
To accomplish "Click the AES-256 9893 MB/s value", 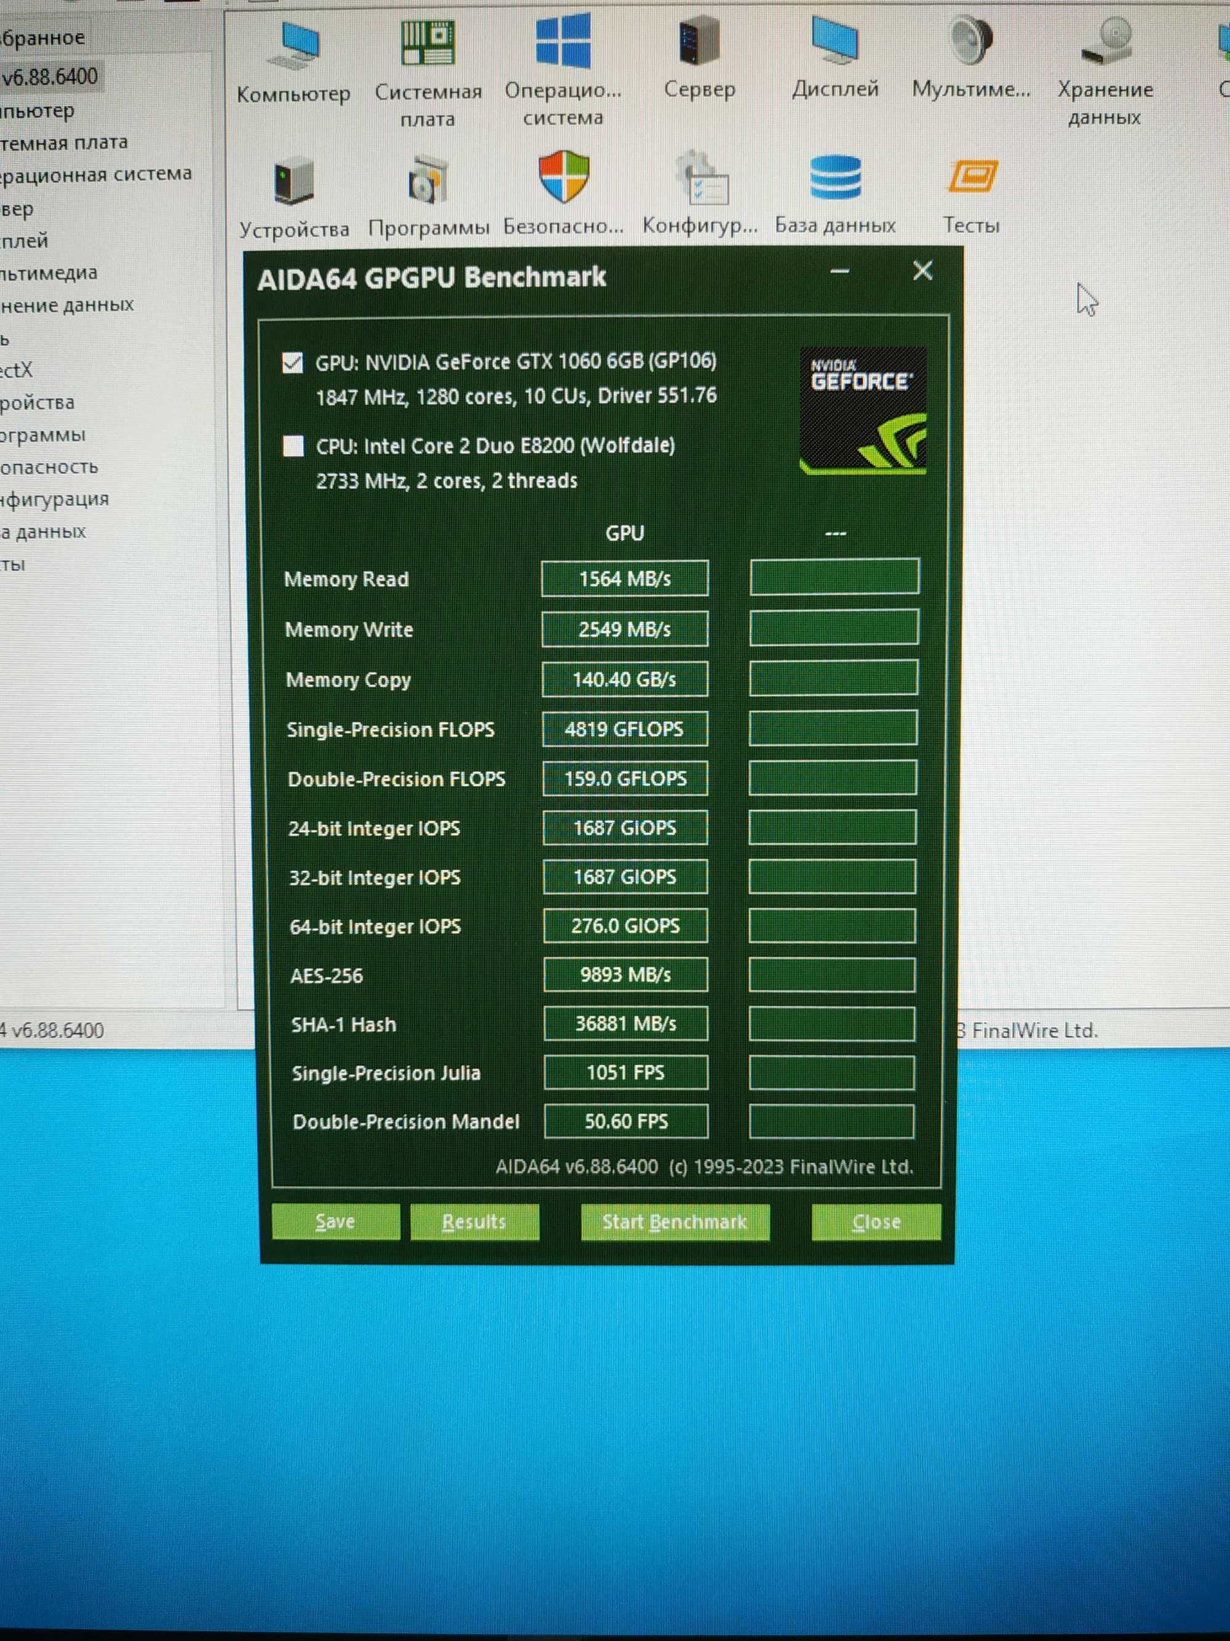I will click(x=625, y=975).
